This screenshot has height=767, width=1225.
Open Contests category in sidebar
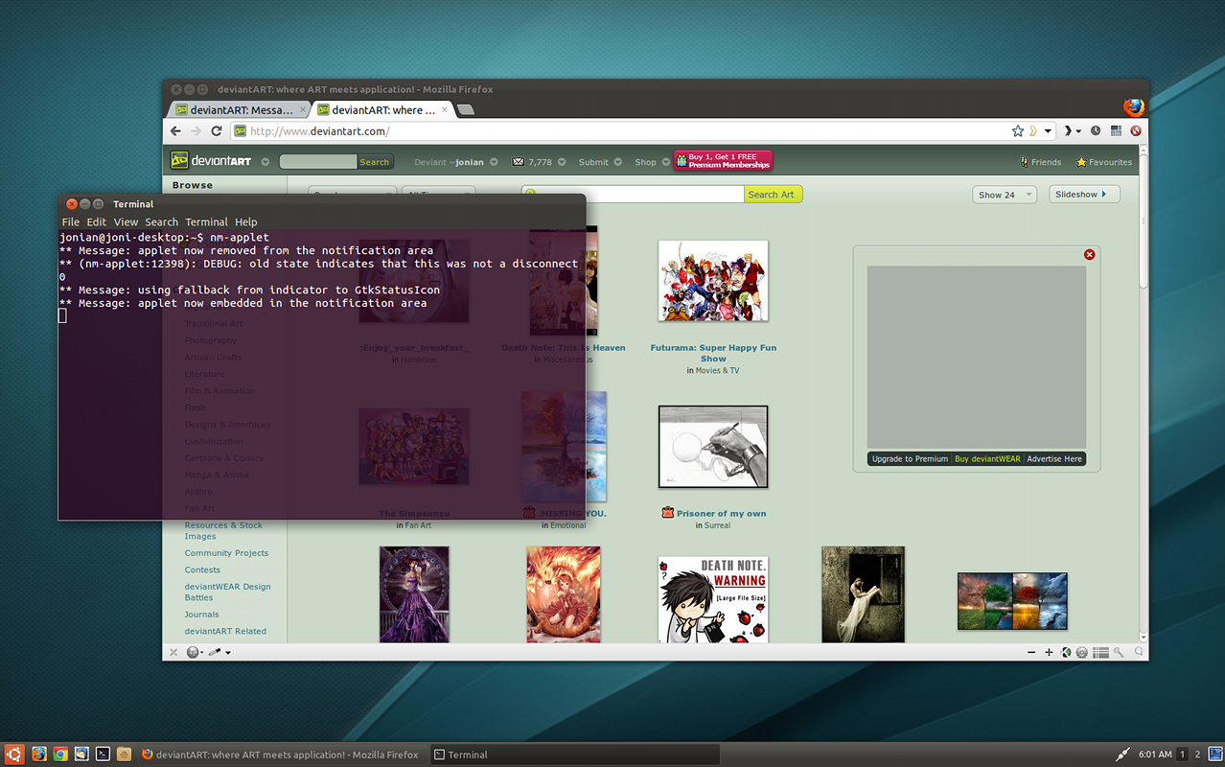coord(202,569)
